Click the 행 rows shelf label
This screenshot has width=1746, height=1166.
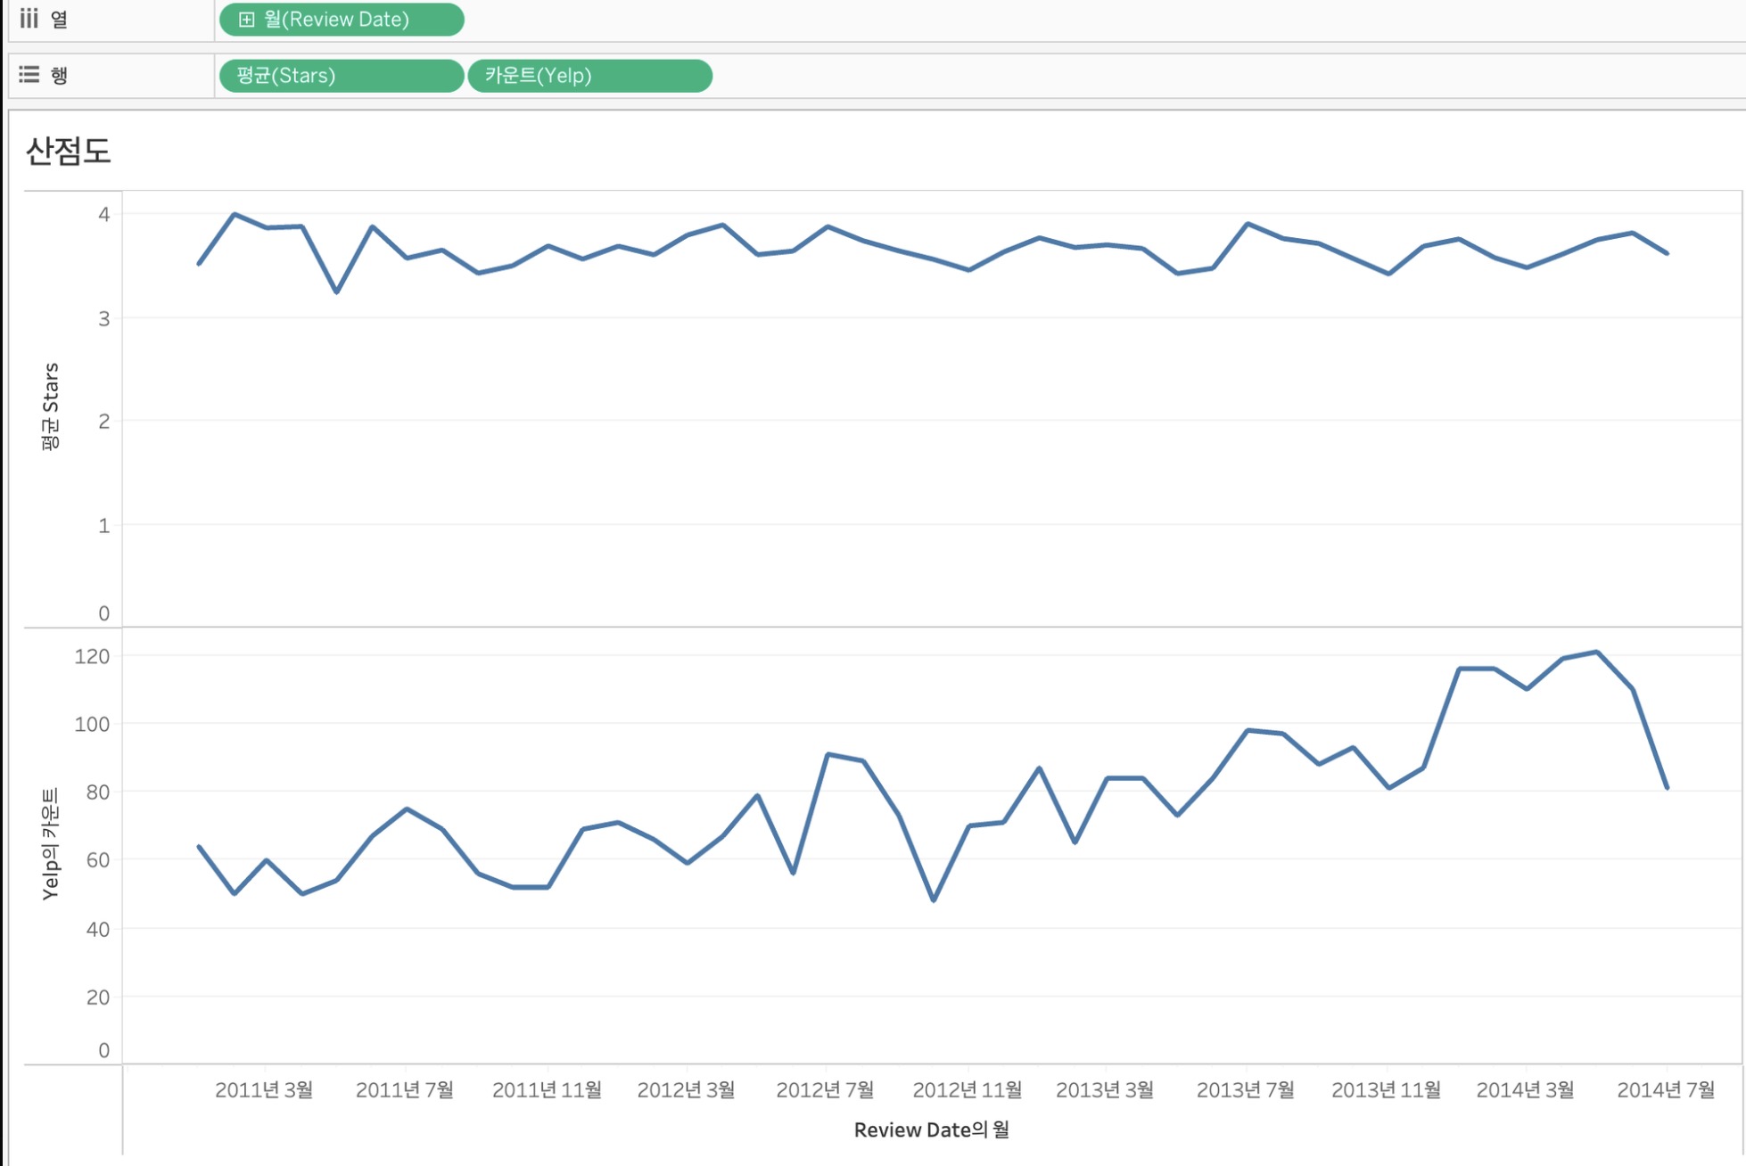(59, 75)
